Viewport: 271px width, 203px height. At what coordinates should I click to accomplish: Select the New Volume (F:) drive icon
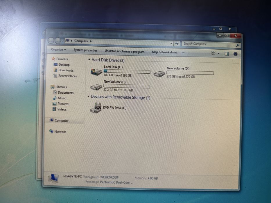pos(96,87)
